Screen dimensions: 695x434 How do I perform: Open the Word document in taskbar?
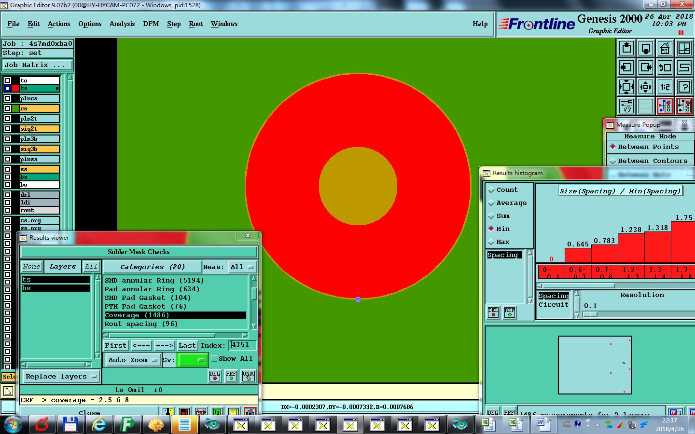tap(544, 424)
